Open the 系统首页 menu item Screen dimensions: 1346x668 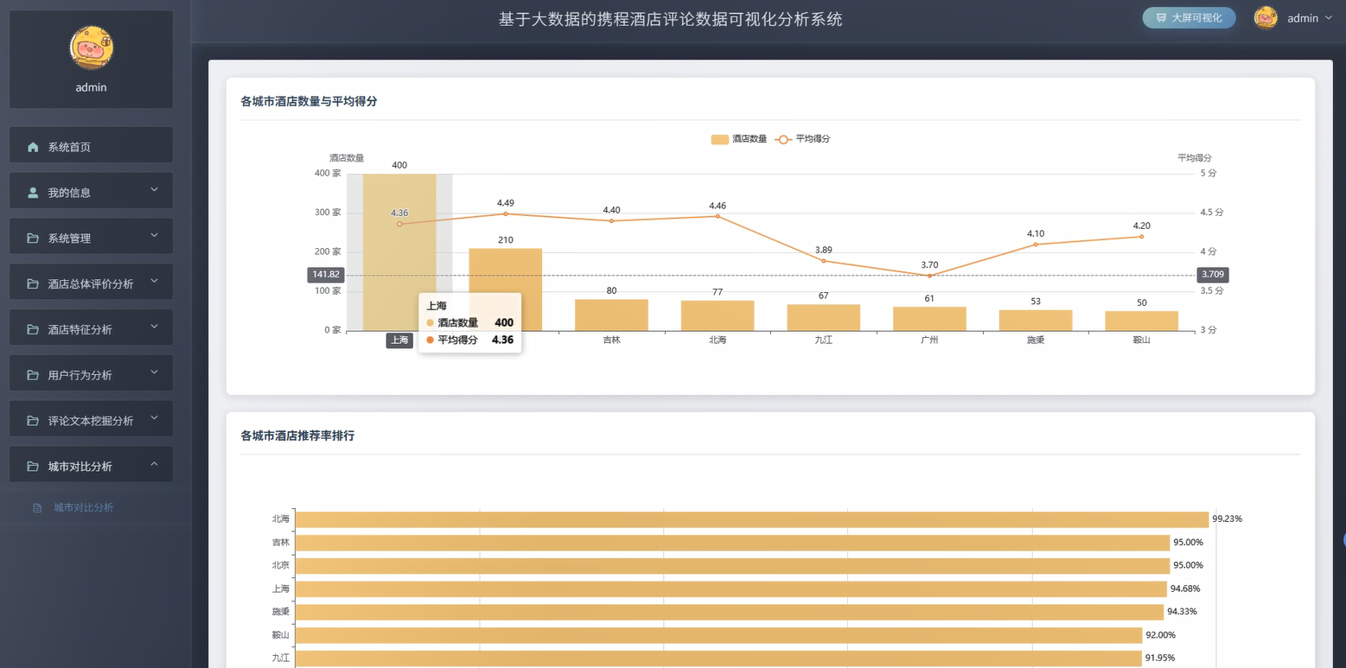tap(91, 145)
